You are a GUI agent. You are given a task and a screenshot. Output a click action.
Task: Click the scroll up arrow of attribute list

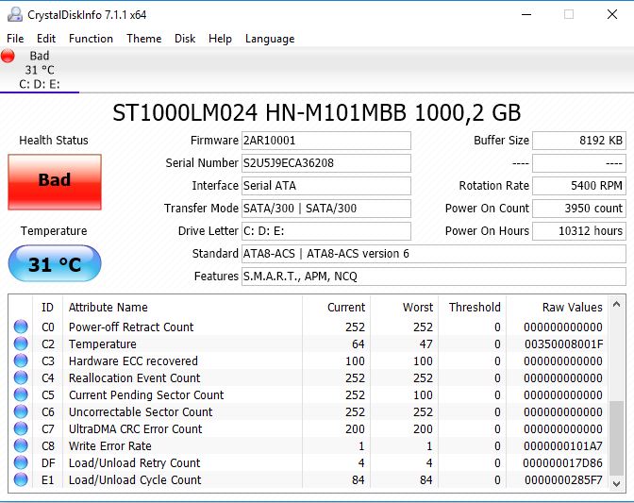pyautogui.click(x=616, y=304)
